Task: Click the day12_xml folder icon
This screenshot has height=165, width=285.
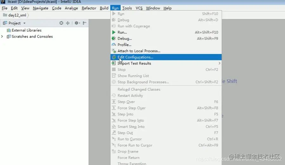Action: 5,15
